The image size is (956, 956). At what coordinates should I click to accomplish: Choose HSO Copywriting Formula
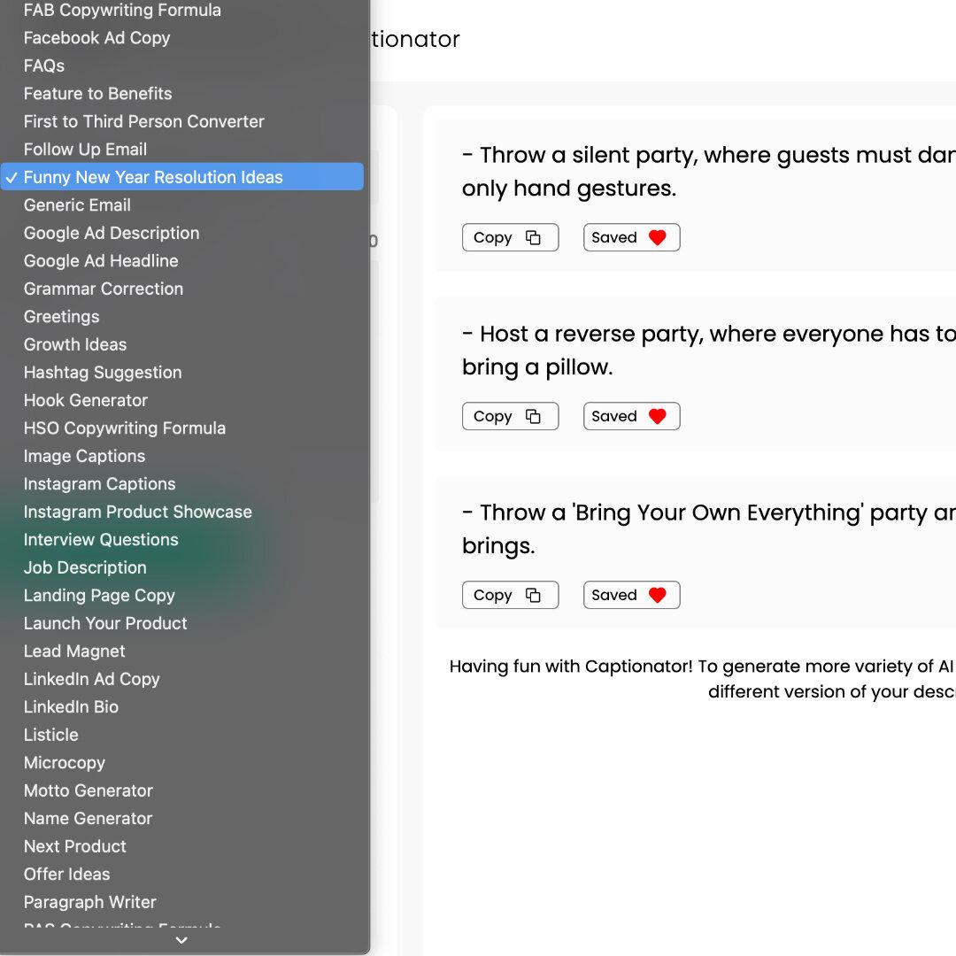point(182,428)
